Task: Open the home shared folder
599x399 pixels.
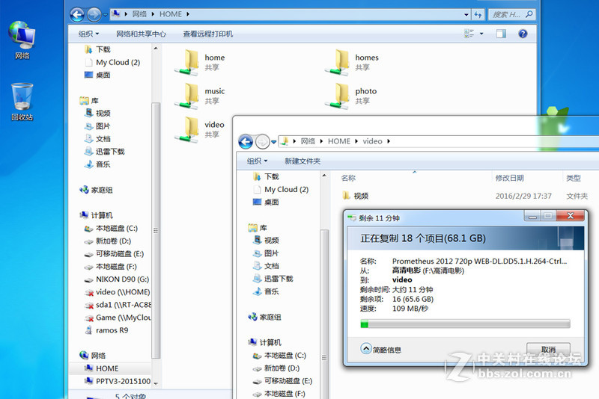Action: (x=200, y=62)
